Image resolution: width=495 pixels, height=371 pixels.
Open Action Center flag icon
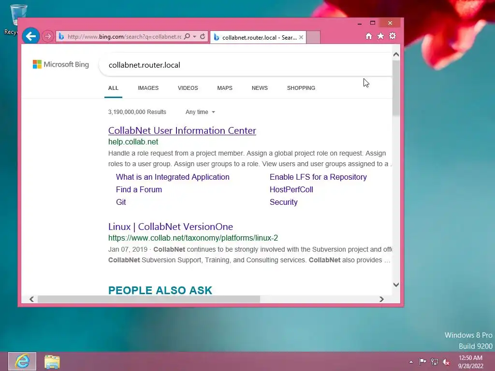(422, 362)
